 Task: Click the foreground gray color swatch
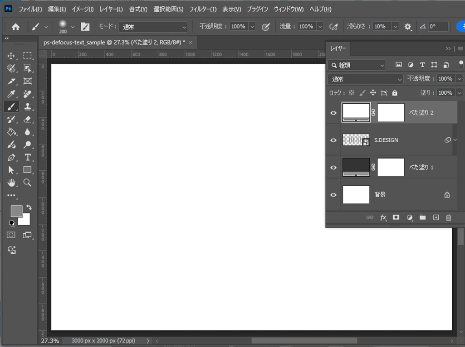tap(16, 211)
